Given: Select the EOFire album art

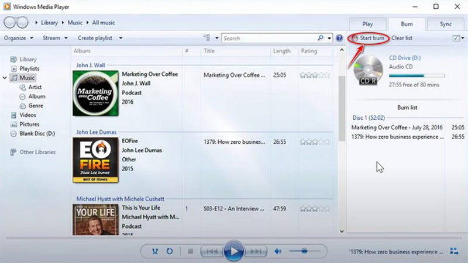Looking at the screenshot, I should point(95,160).
